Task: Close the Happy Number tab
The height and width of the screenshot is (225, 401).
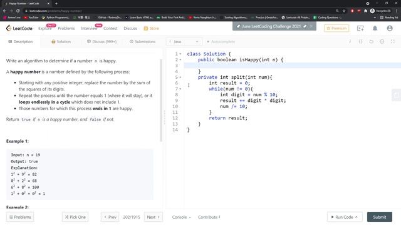Action: (x=49, y=4)
